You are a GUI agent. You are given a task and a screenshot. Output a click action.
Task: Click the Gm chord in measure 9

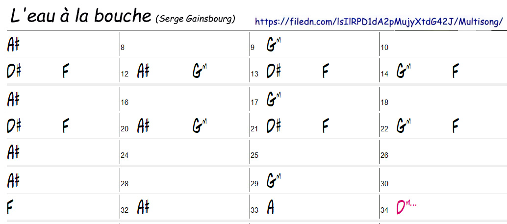tap(274, 45)
